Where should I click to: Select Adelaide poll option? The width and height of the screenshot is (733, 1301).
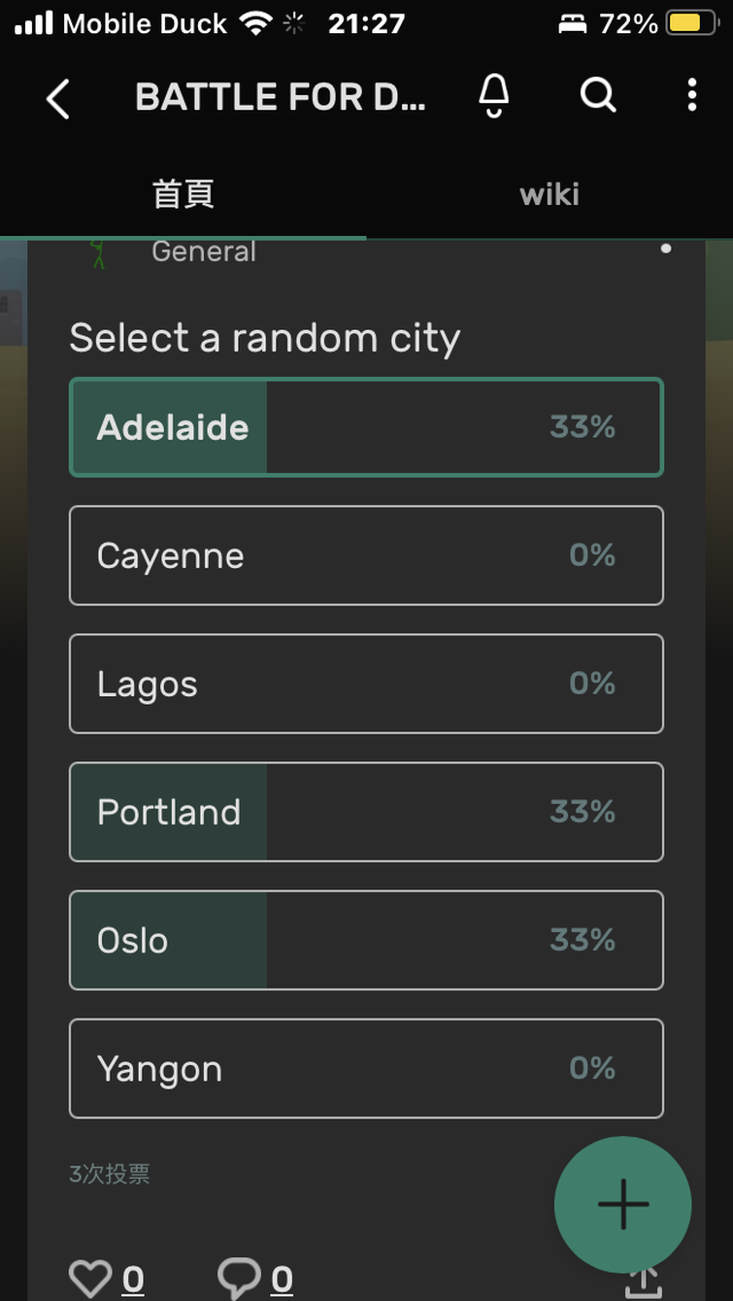tap(366, 427)
